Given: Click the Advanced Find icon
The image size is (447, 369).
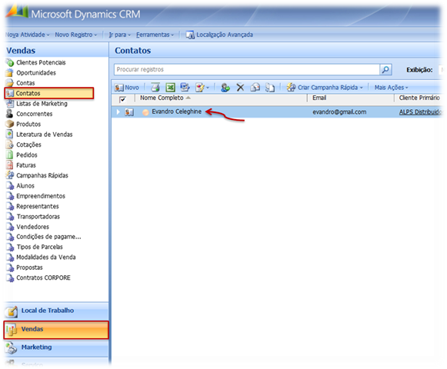Looking at the screenshot, I should 190,35.
